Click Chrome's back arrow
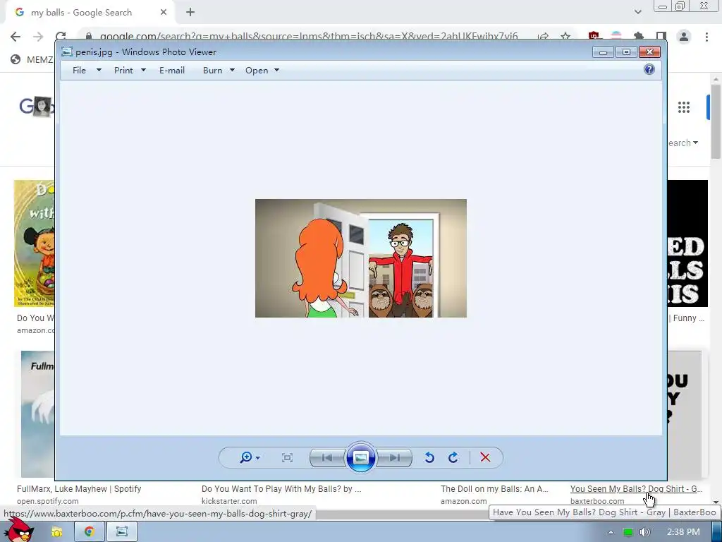 [16, 37]
